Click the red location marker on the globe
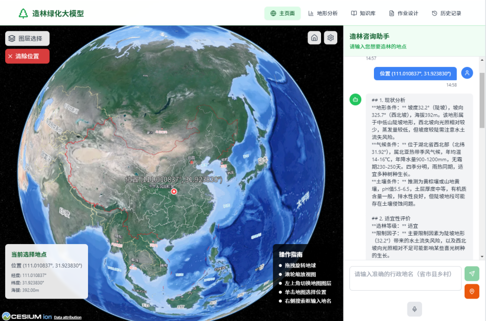 tap(174, 192)
